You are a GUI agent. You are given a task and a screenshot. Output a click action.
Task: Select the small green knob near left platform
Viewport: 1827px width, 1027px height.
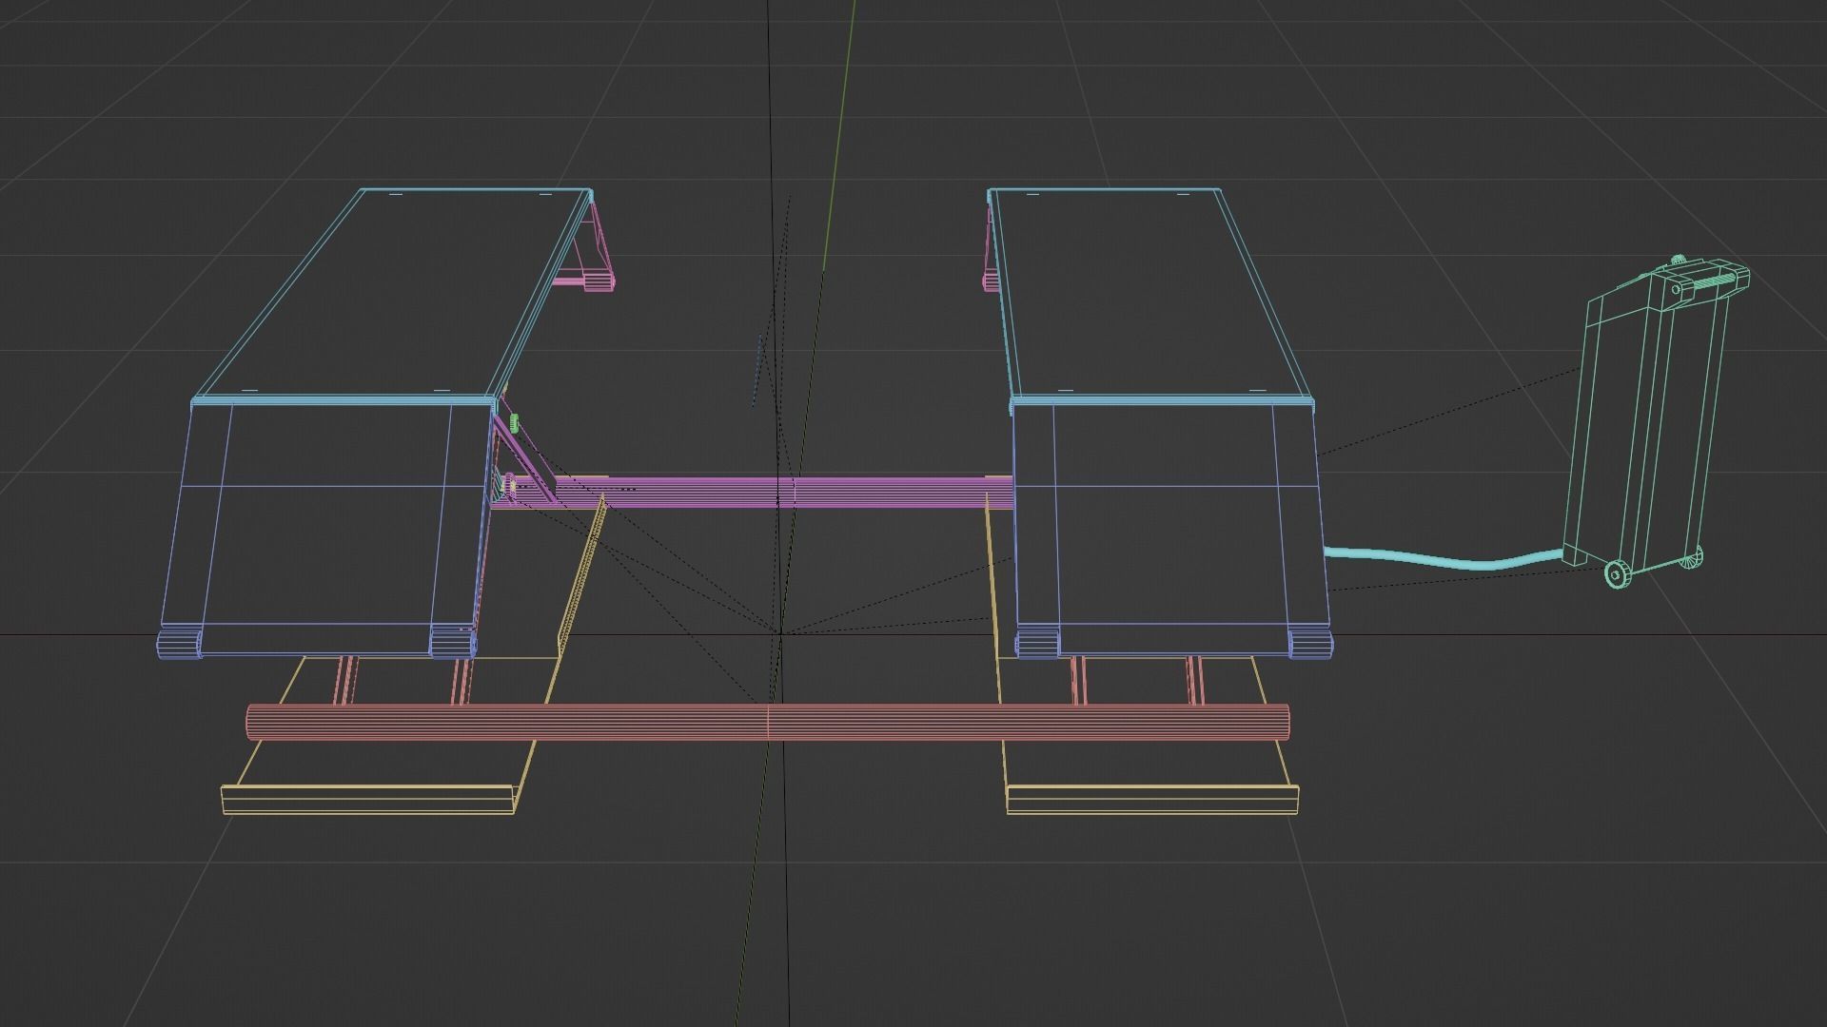click(515, 422)
